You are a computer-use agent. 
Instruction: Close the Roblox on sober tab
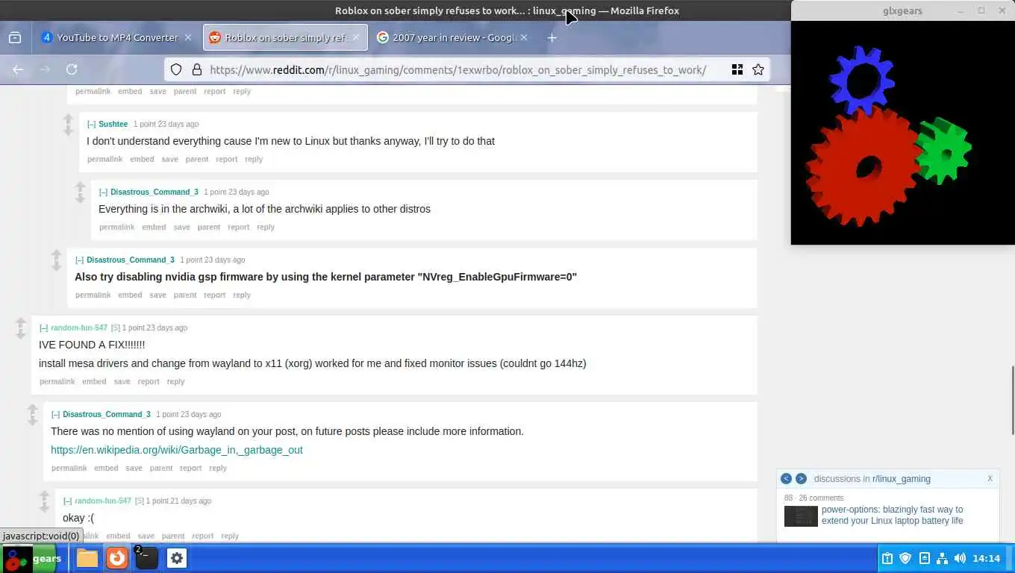[x=356, y=37]
